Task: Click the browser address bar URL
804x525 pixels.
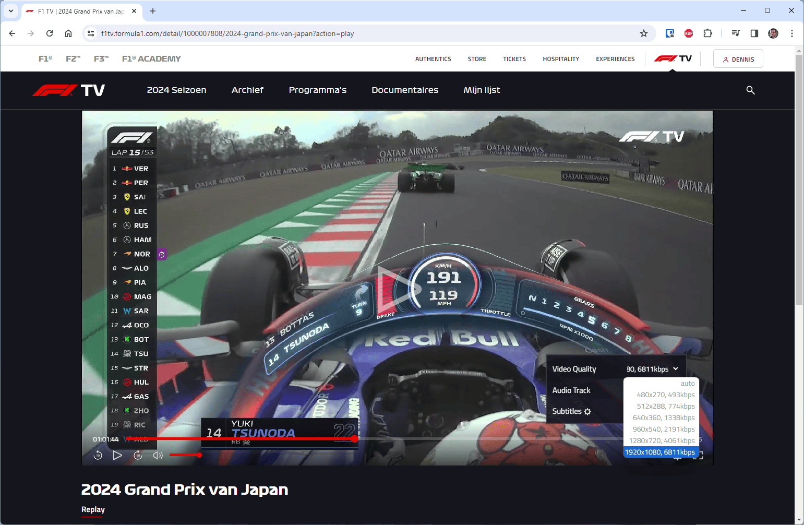Action: 227,33
